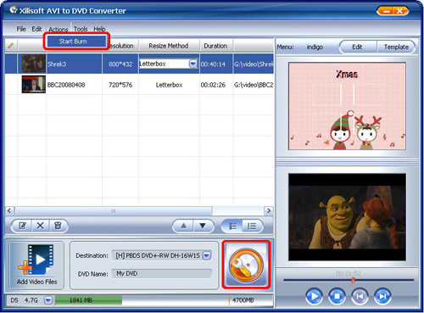Screen dimensions: 424x313
Task: Close the Xilisoft converter window
Action: pos(400,11)
